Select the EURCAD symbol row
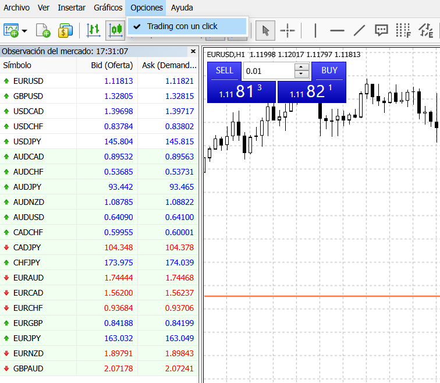This screenshot has height=383, width=440. point(100,293)
